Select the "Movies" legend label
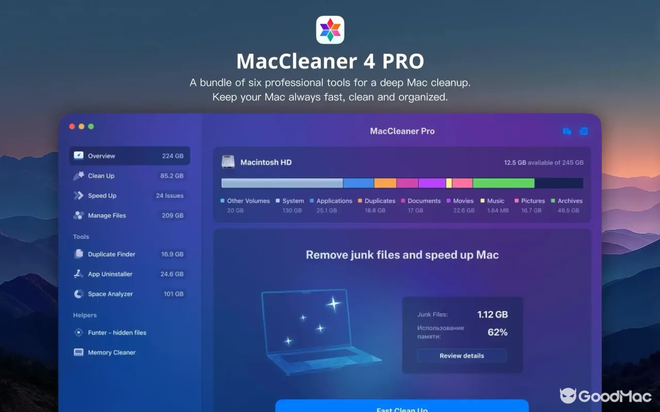Screen dimensions: 660x412 point(464,201)
